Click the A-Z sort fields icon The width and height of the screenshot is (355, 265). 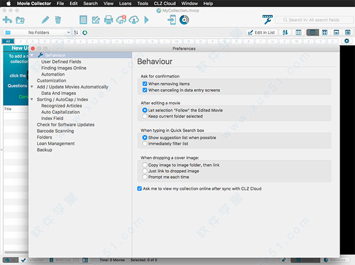(285, 32)
